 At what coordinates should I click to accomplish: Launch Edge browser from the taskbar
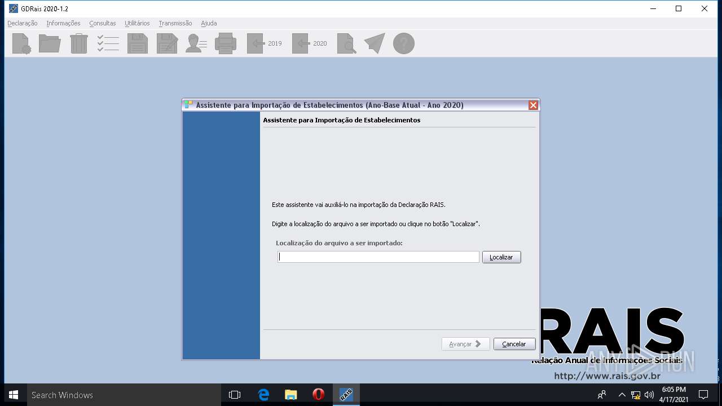(263, 395)
